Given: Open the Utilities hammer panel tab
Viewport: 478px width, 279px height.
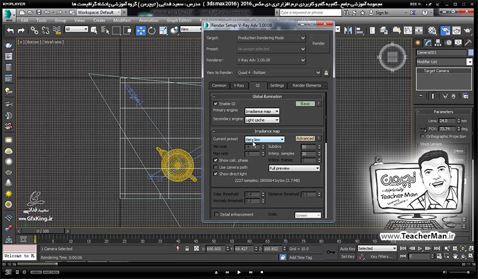Looking at the screenshot, I should (x=468, y=43).
